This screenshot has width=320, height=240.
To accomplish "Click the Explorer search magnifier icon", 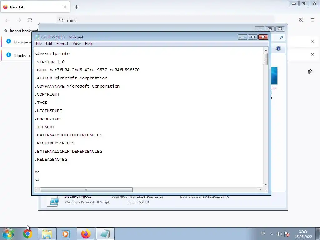I will [281, 37].
